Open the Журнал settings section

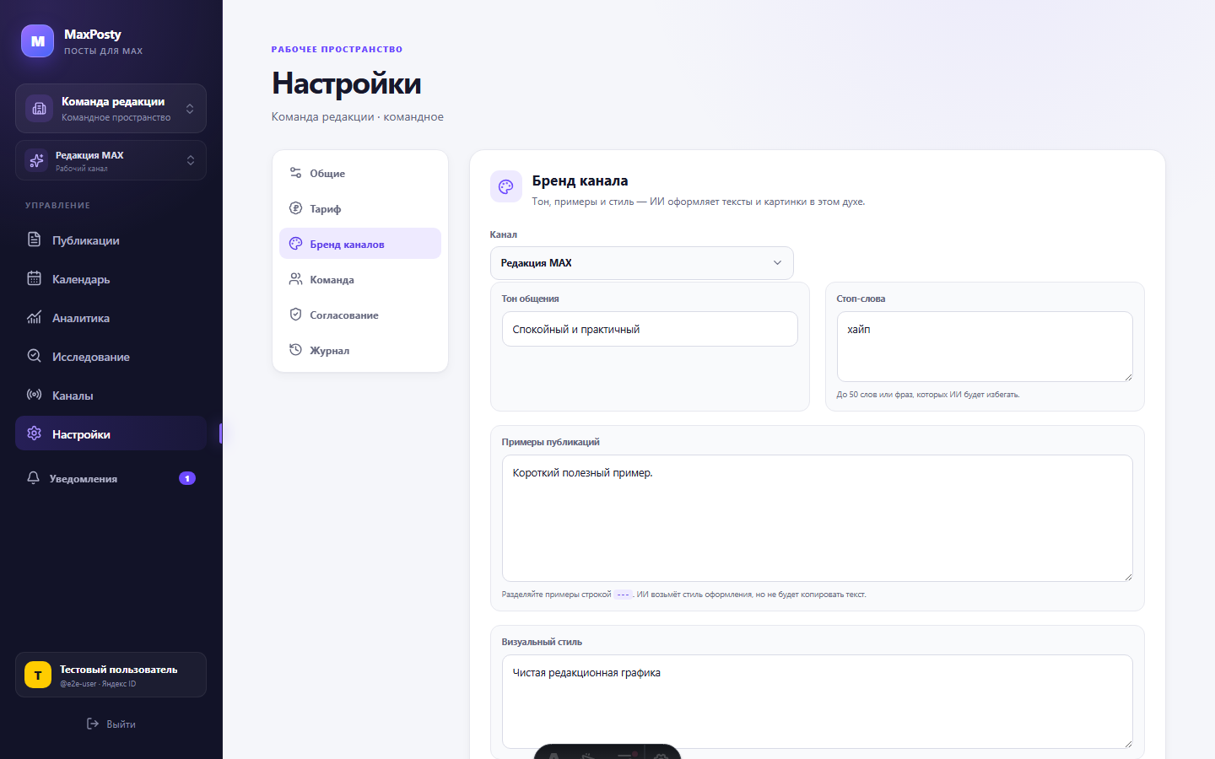(x=360, y=350)
